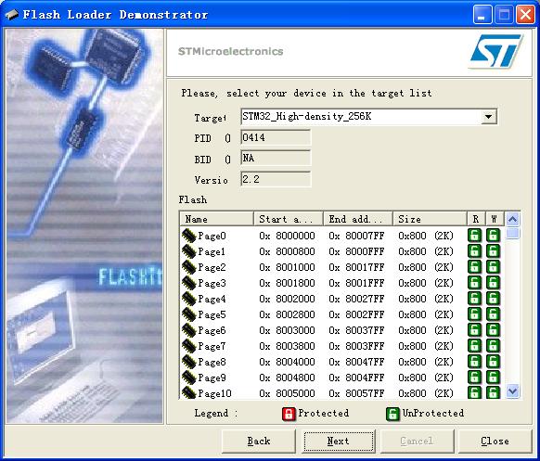540x461 pixels.
Task: Close window with the red X
Action: pos(525,15)
